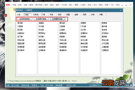Select 阿斯郡 in the fourth list
This screenshot has height=90, width=135.
pyautogui.click(x=83, y=36)
